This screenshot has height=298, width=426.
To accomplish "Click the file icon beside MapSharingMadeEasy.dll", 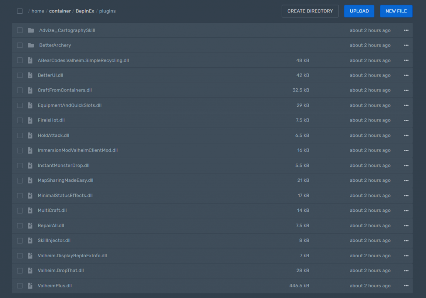I will pos(30,180).
